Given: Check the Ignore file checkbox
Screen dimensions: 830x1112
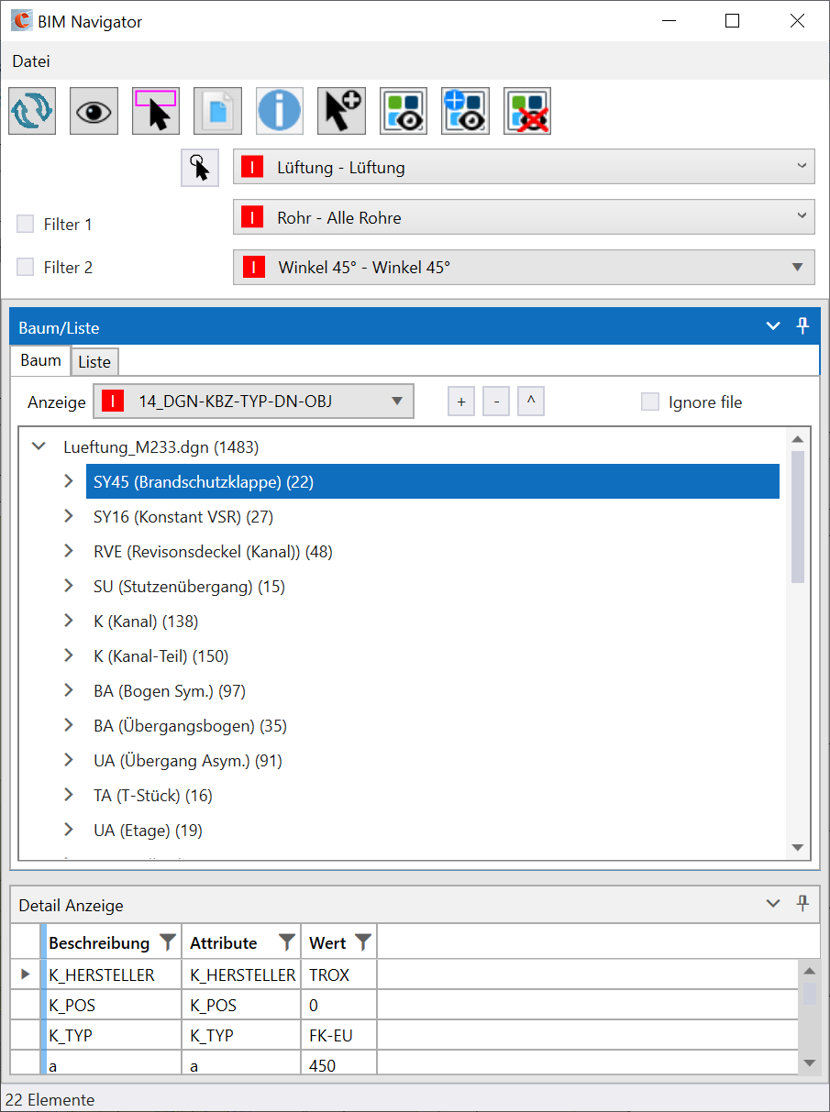Looking at the screenshot, I should (650, 402).
